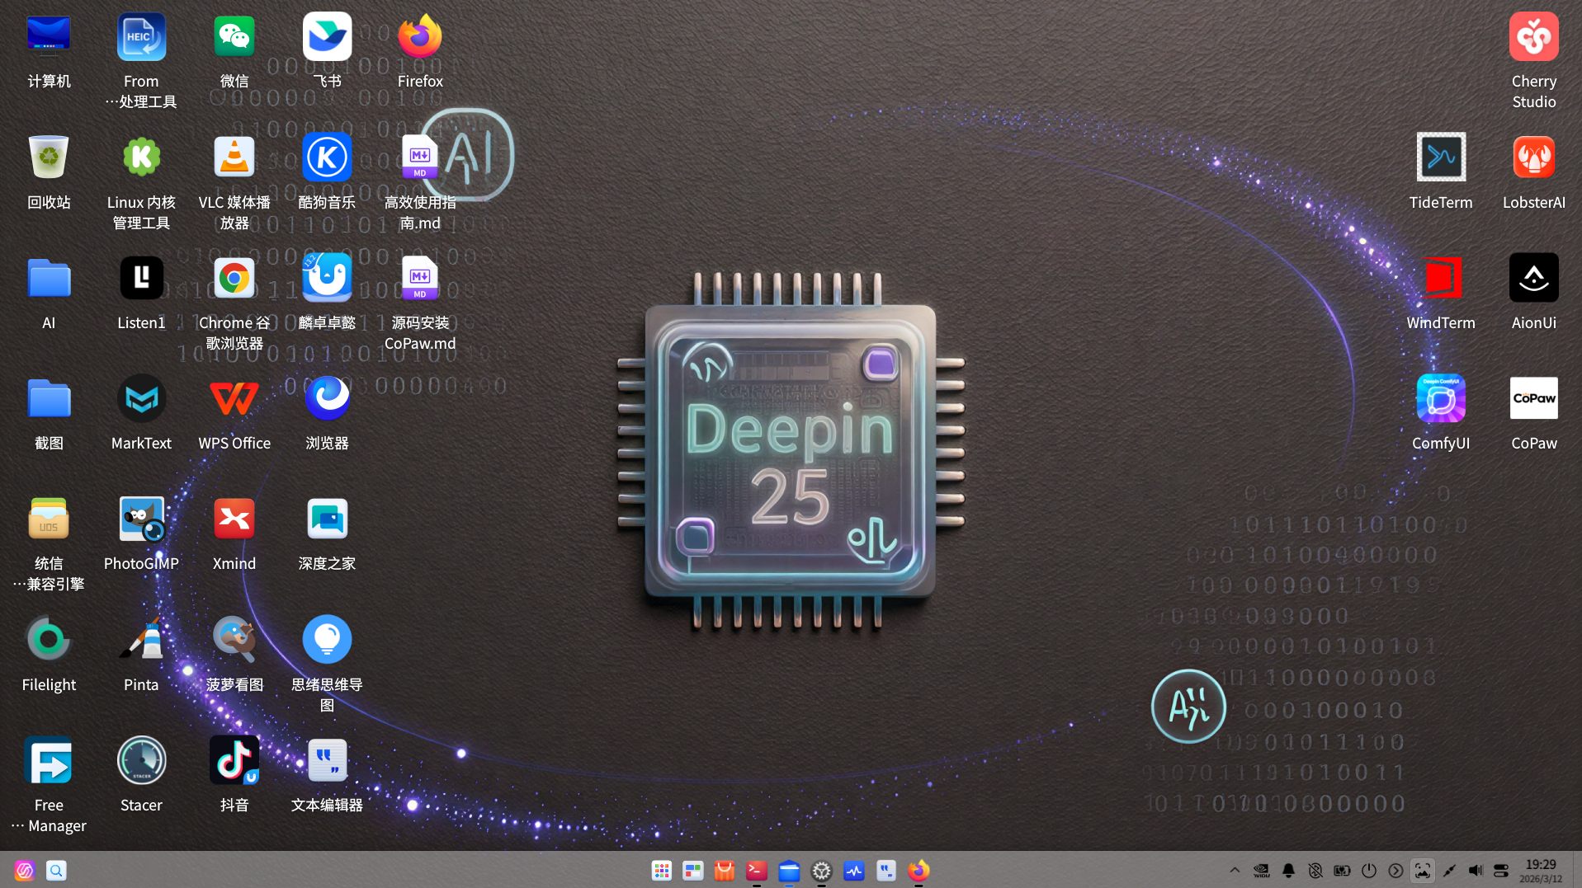
Task: Launch TideTerm from the desktop
Action: point(1441,157)
